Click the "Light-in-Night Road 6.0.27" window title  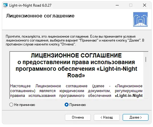[x=30, y=5]
